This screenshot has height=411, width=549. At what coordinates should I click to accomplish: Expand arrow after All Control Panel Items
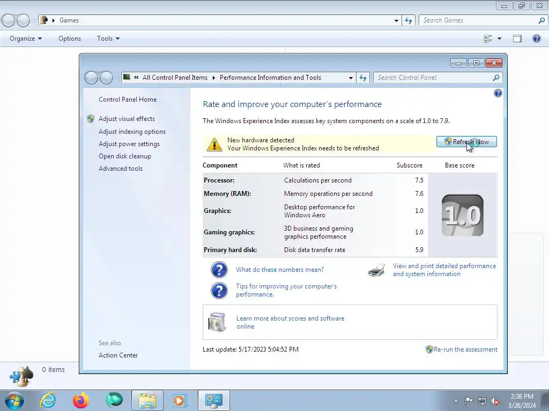[213, 78]
